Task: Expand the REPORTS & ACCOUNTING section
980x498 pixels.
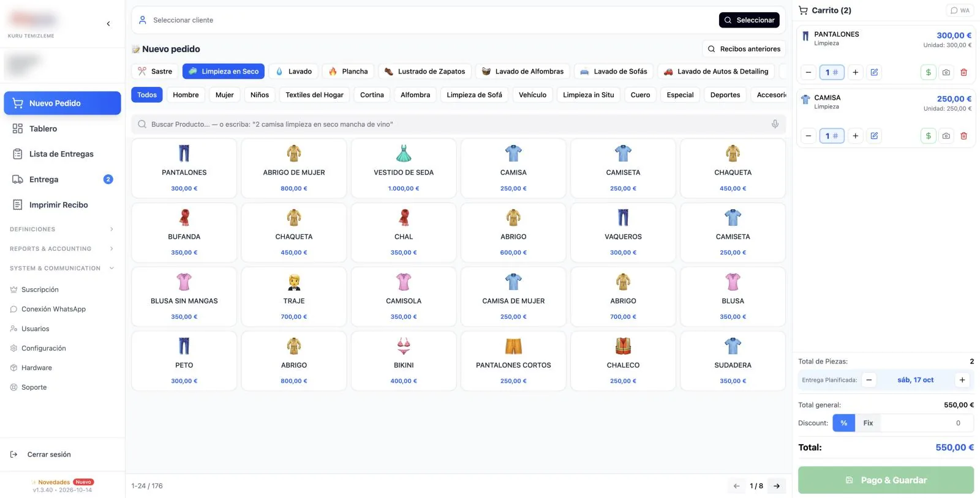Action: pyautogui.click(x=62, y=249)
